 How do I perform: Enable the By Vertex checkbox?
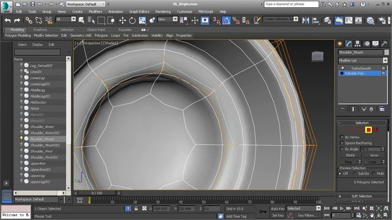pos(342,137)
